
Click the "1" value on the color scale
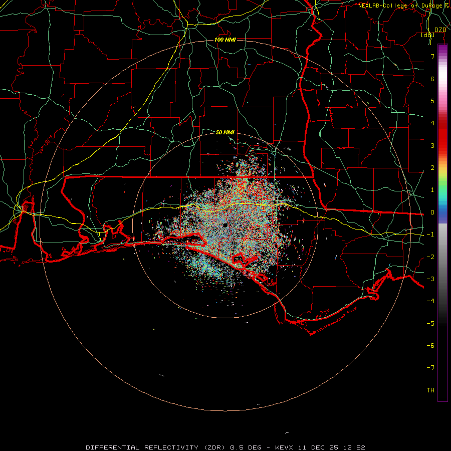(432, 190)
